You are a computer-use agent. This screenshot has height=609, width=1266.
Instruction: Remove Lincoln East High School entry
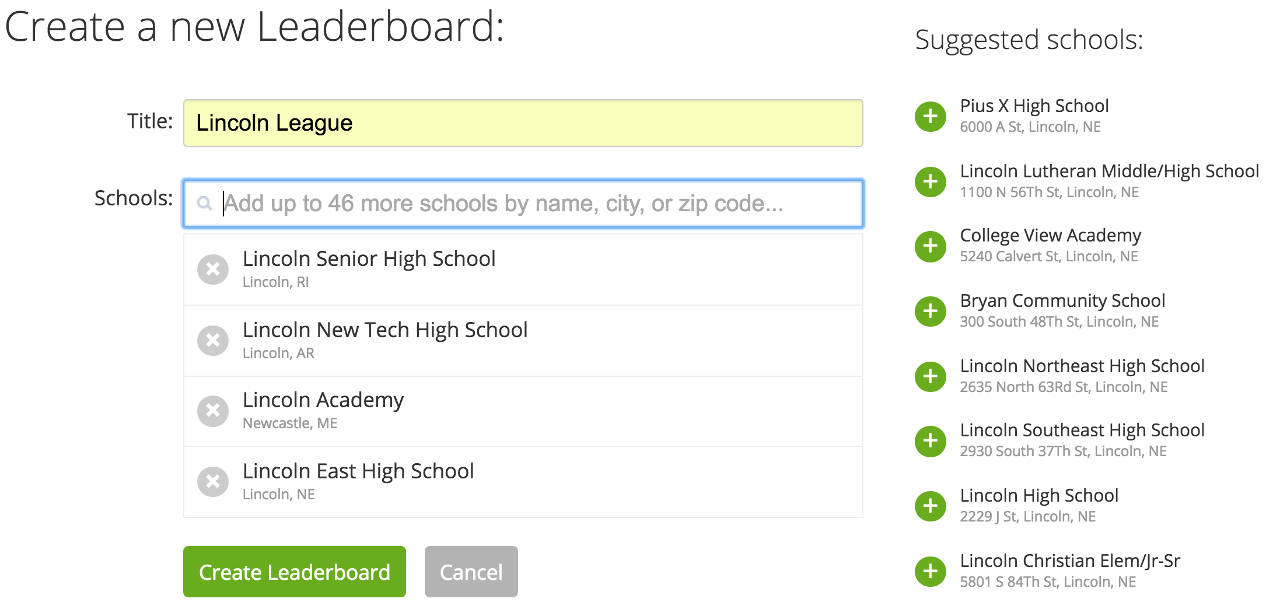(213, 482)
